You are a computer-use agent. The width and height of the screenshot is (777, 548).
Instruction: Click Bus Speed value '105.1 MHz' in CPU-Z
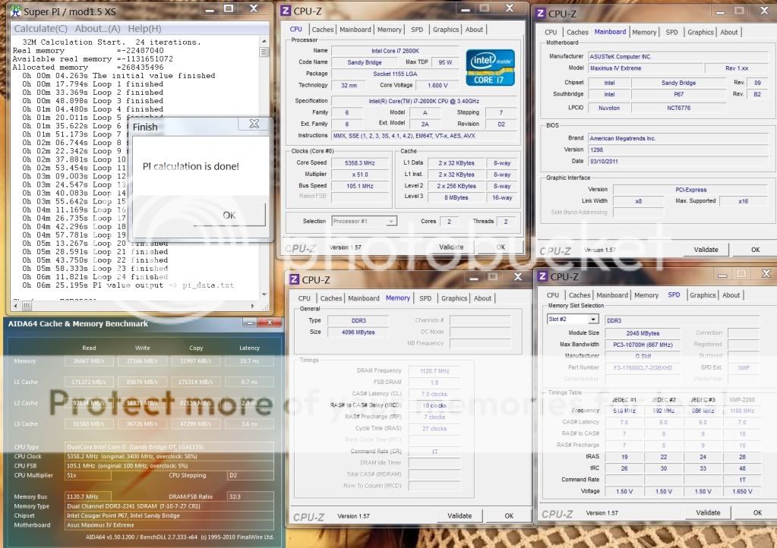tap(360, 186)
